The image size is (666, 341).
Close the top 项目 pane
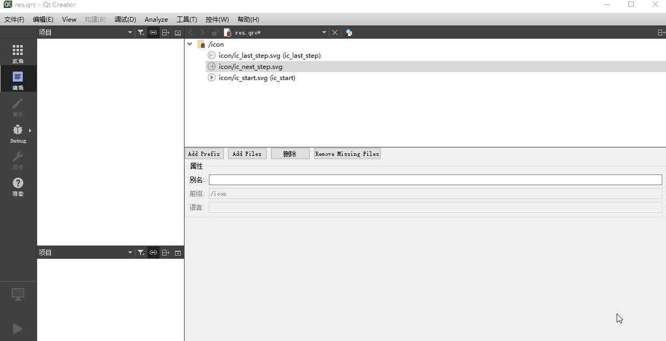(178, 32)
